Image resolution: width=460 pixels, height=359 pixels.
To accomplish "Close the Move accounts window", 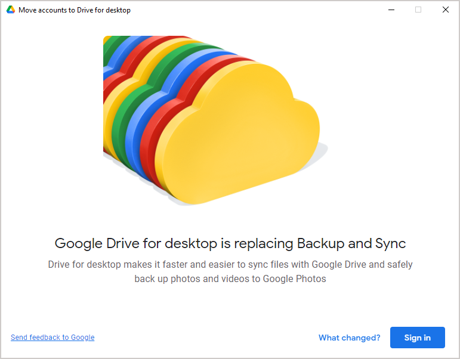I will (445, 10).
